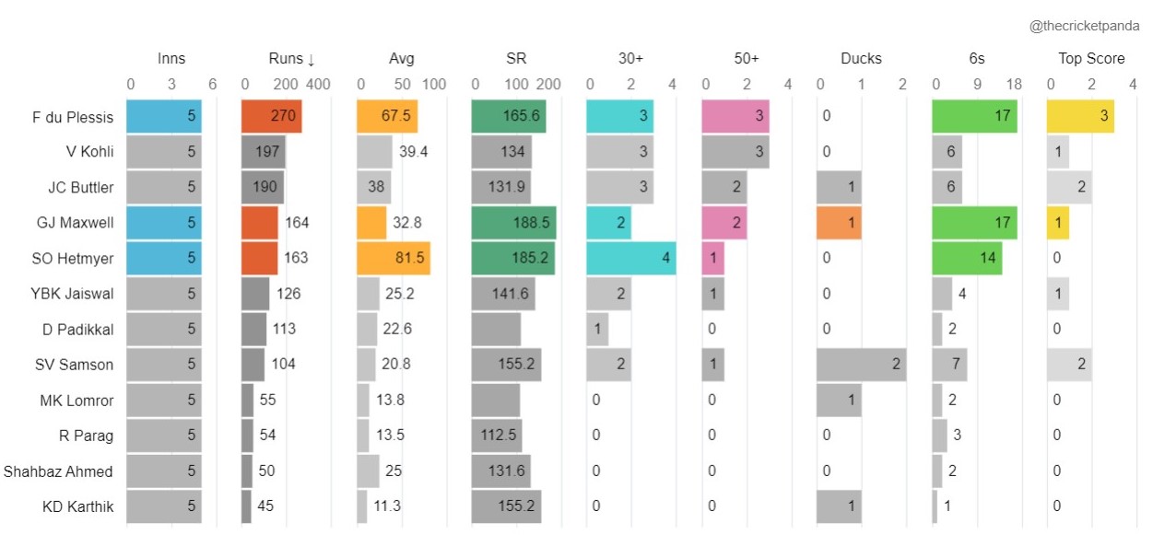The height and width of the screenshot is (535, 1153).
Task: Click SV Samson's ducks bar showing 2
Action: 861,365
